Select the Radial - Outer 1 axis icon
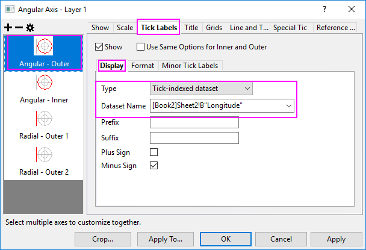 (44, 118)
